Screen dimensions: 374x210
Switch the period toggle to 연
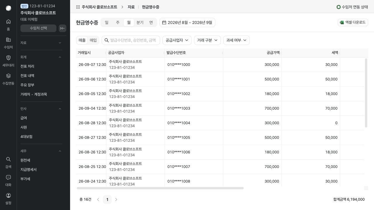tap(151, 22)
